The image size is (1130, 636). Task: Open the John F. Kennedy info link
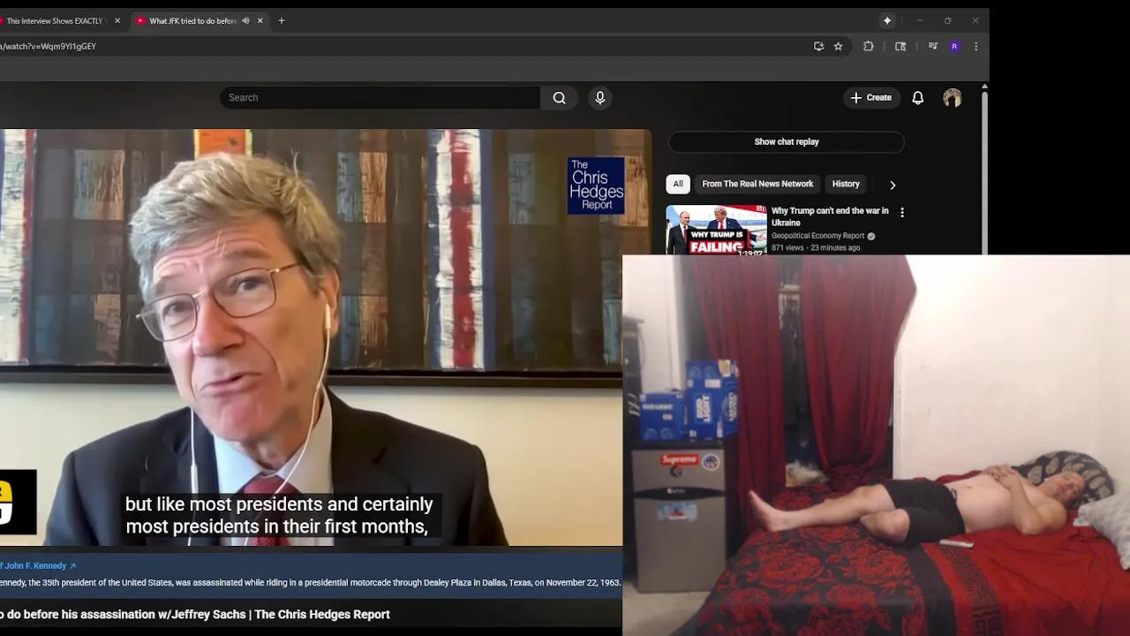pos(38,565)
